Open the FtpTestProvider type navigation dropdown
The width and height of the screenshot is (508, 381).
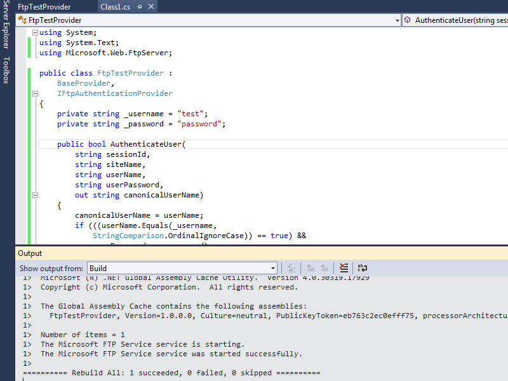pyautogui.click(x=396, y=20)
